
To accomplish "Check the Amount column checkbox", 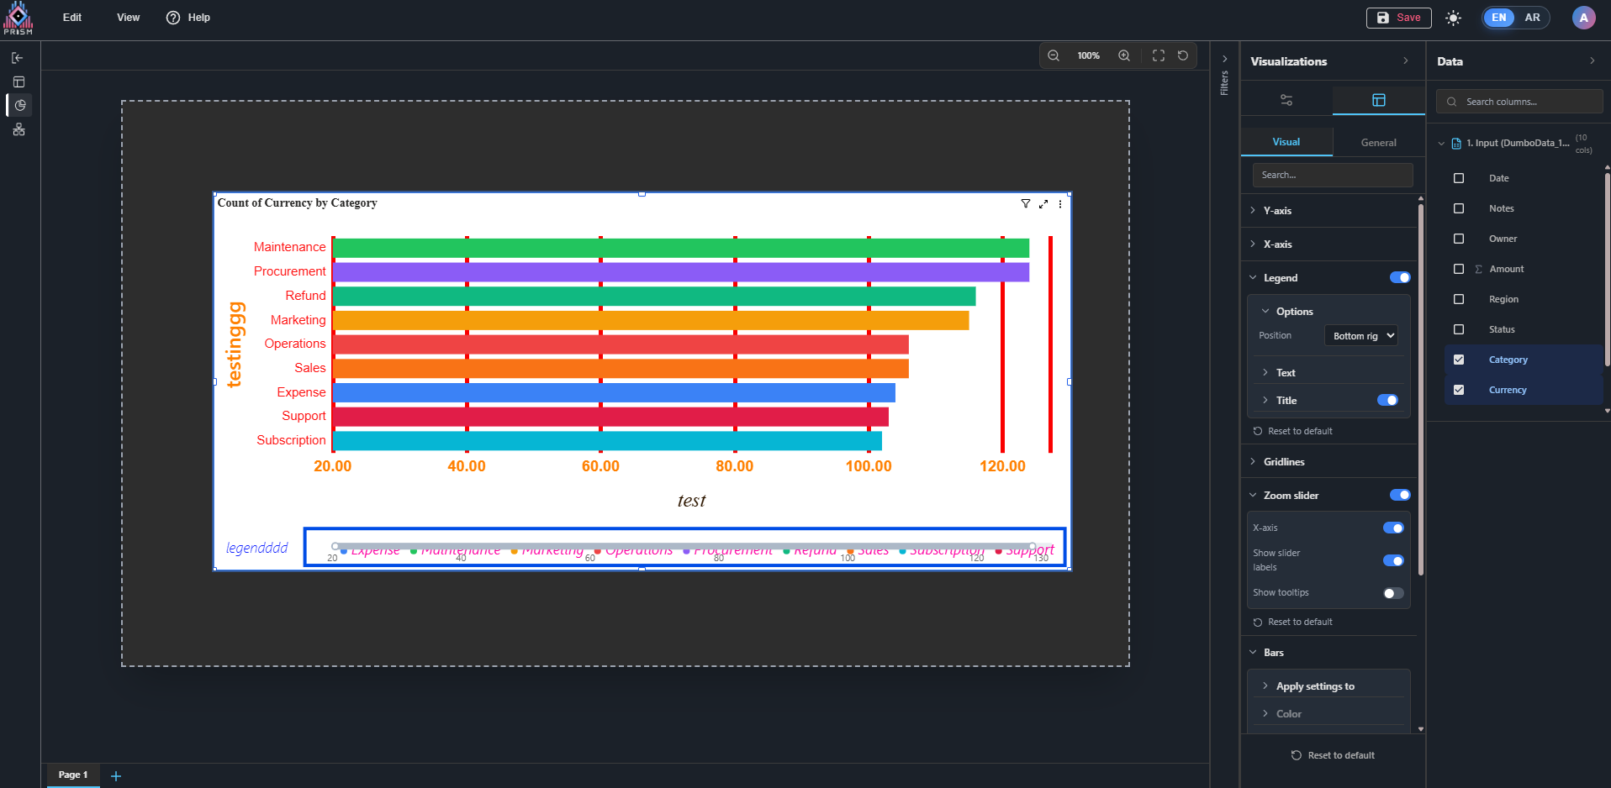I will tap(1459, 269).
